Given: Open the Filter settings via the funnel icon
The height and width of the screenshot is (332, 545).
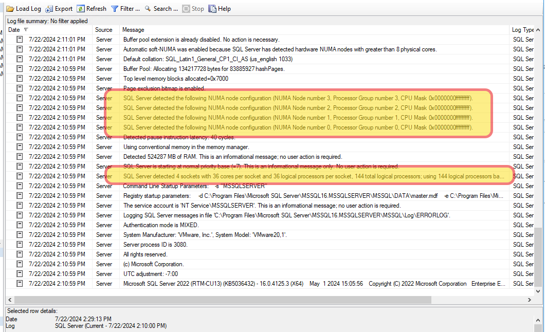Looking at the screenshot, I should 116,8.
